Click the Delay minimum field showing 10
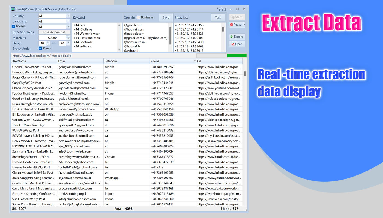This screenshot has height=218, width=383. 42,43
